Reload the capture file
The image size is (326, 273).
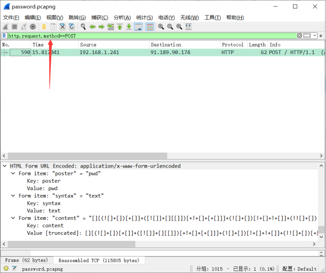(x=72, y=27)
